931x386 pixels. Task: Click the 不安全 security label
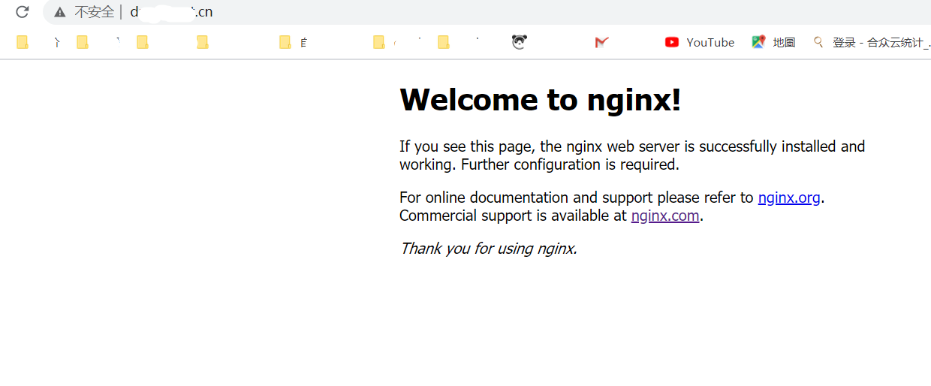pyautogui.click(x=94, y=12)
